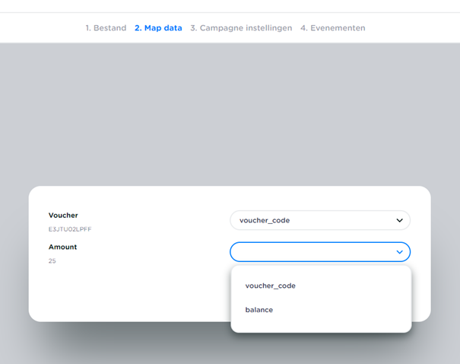Viewport: 460px width, 364px height.
Task: Click the sample value E3JTU02LPFF
Action: tap(70, 229)
